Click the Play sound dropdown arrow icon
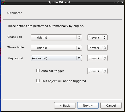 tap(79, 58)
